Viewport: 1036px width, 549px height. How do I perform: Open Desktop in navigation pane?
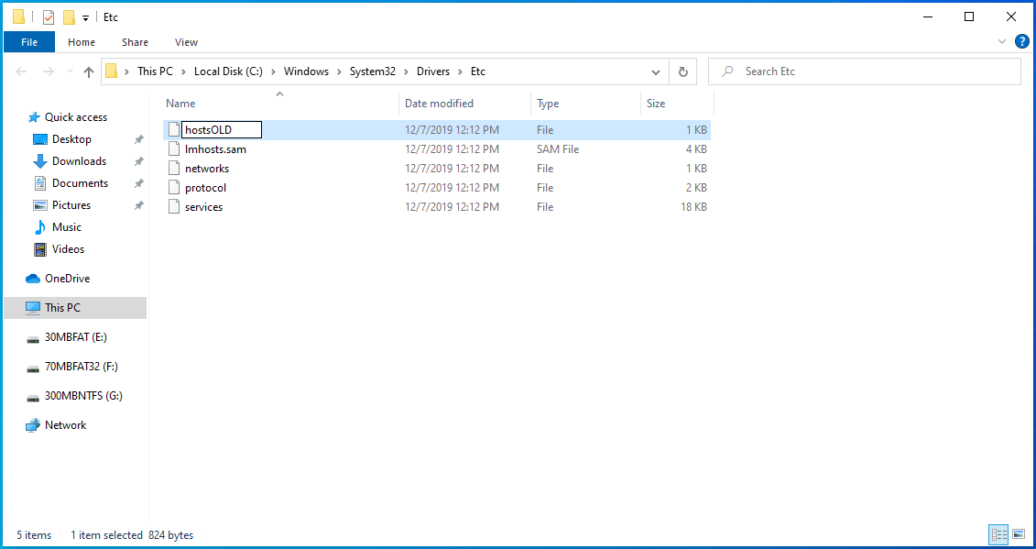point(71,139)
